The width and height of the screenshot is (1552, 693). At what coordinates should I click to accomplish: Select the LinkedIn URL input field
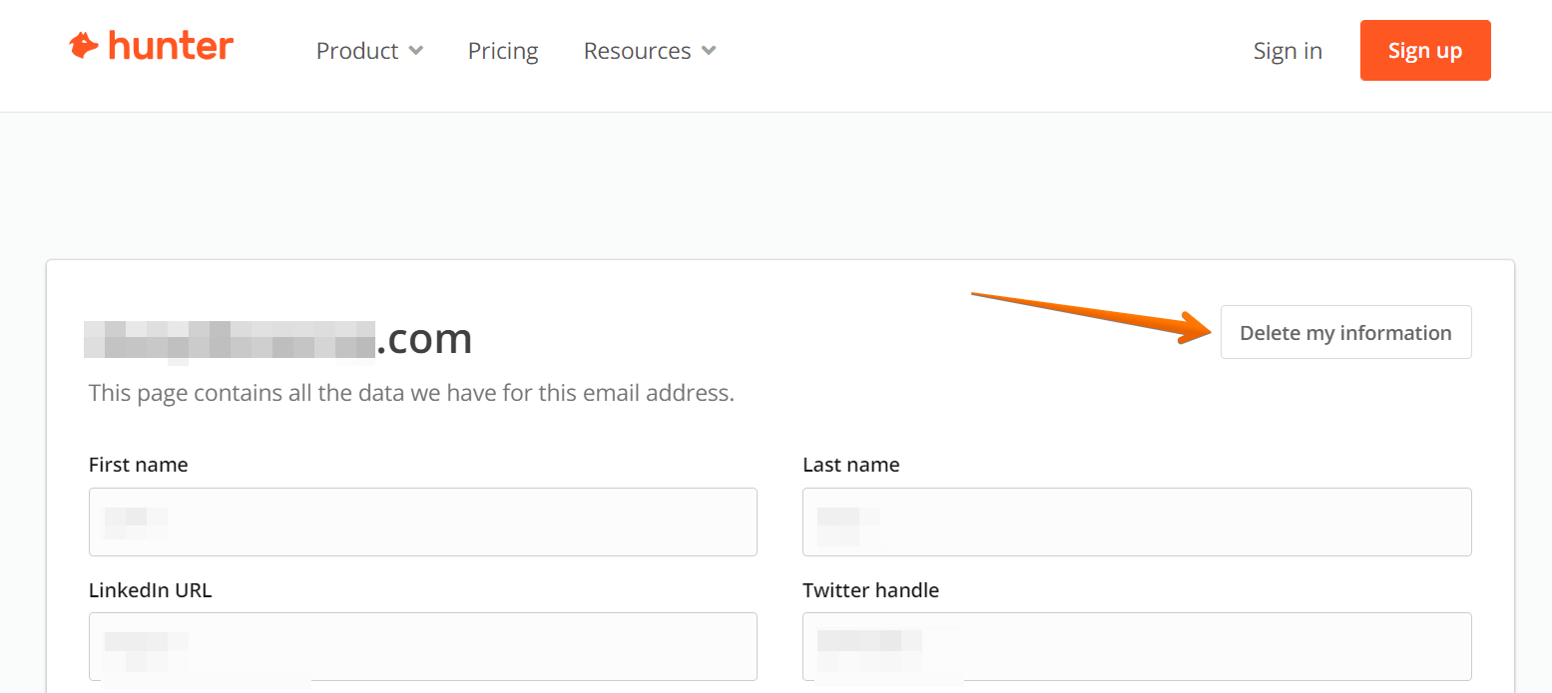423,647
